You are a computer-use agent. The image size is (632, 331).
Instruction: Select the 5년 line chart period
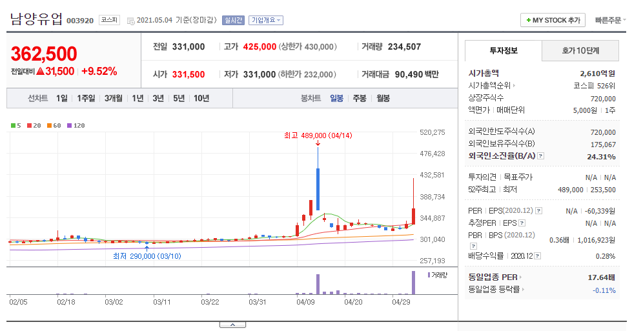pyautogui.click(x=179, y=98)
